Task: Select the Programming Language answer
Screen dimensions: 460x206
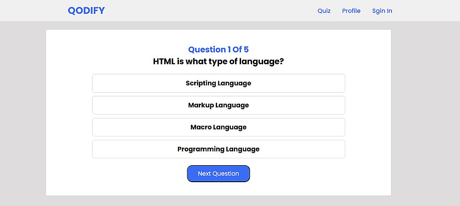Action: [218, 149]
